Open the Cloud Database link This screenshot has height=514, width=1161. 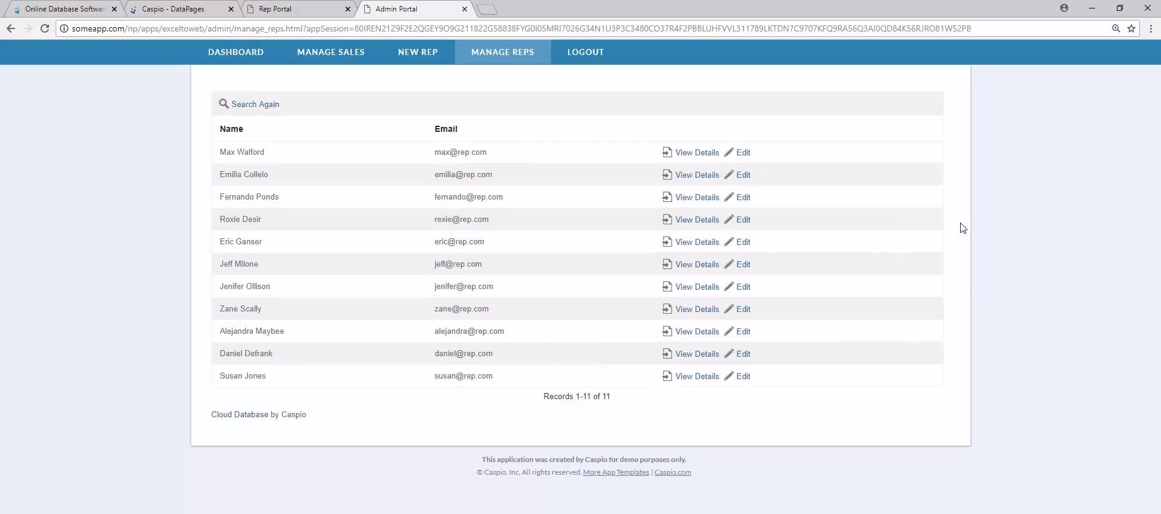[240, 414]
